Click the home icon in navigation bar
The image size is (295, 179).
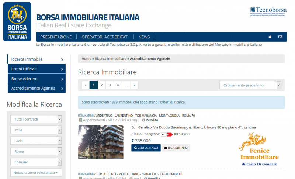pyautogui.click(x=270, y=37)
